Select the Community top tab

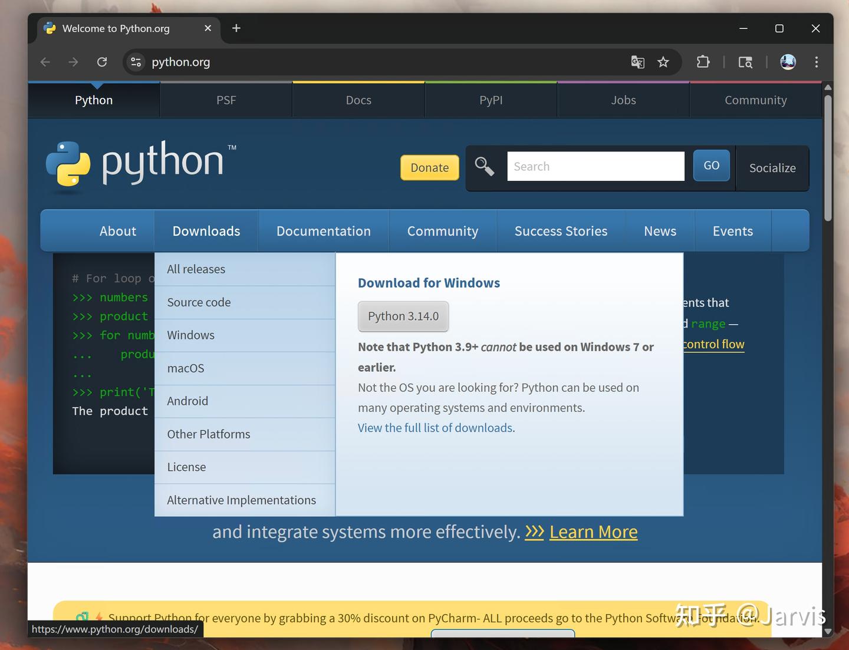click(x=756, y=100)
